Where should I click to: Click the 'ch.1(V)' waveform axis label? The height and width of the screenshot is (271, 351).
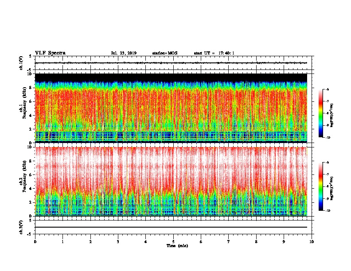(x=21, y=63)
